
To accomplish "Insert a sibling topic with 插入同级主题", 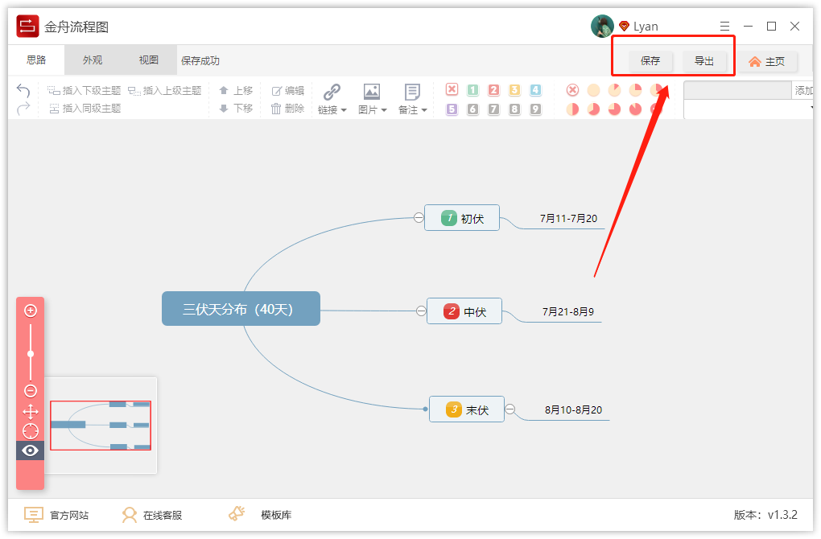I will click(x=85, y=109).
